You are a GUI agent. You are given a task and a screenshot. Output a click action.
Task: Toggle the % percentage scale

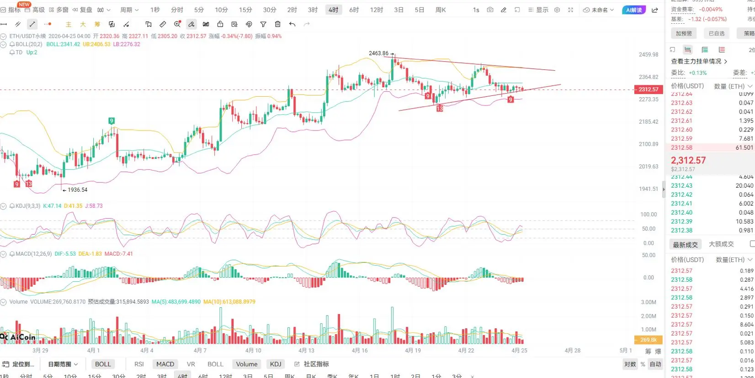coord(643,364)
